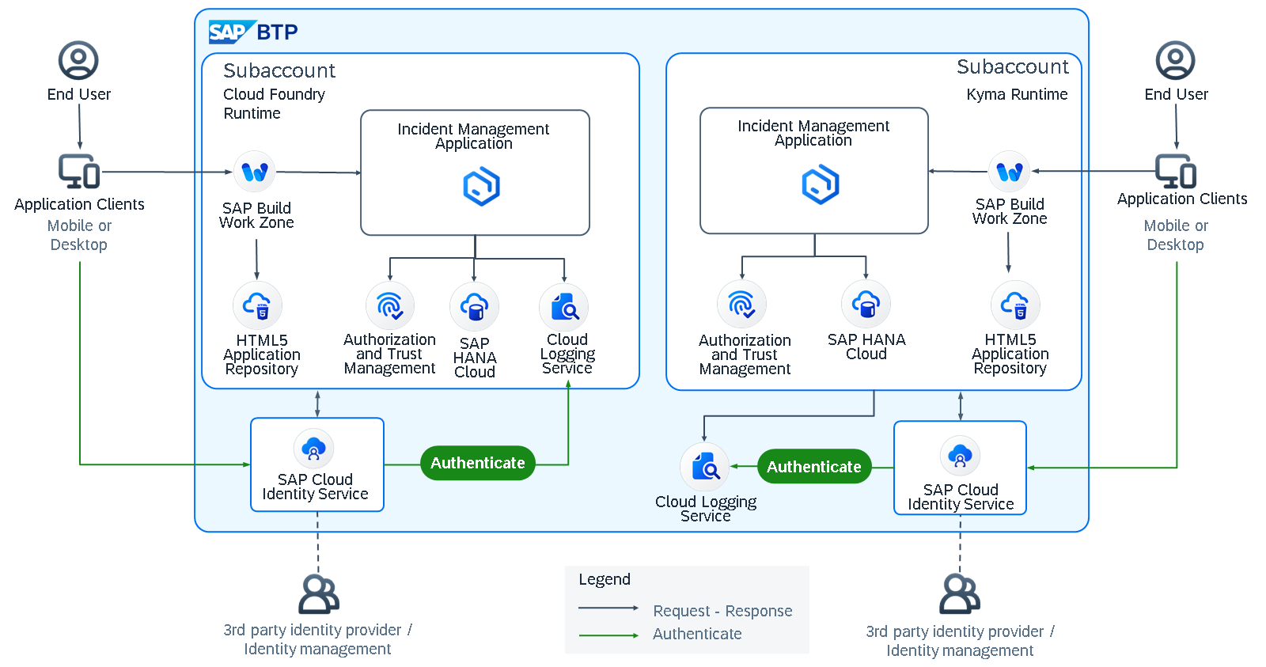Click the left green Authenticate pill
Image resolution: width=1266 pixels, height=667 pixels.
pyautogui.click(x=478, y=463)
